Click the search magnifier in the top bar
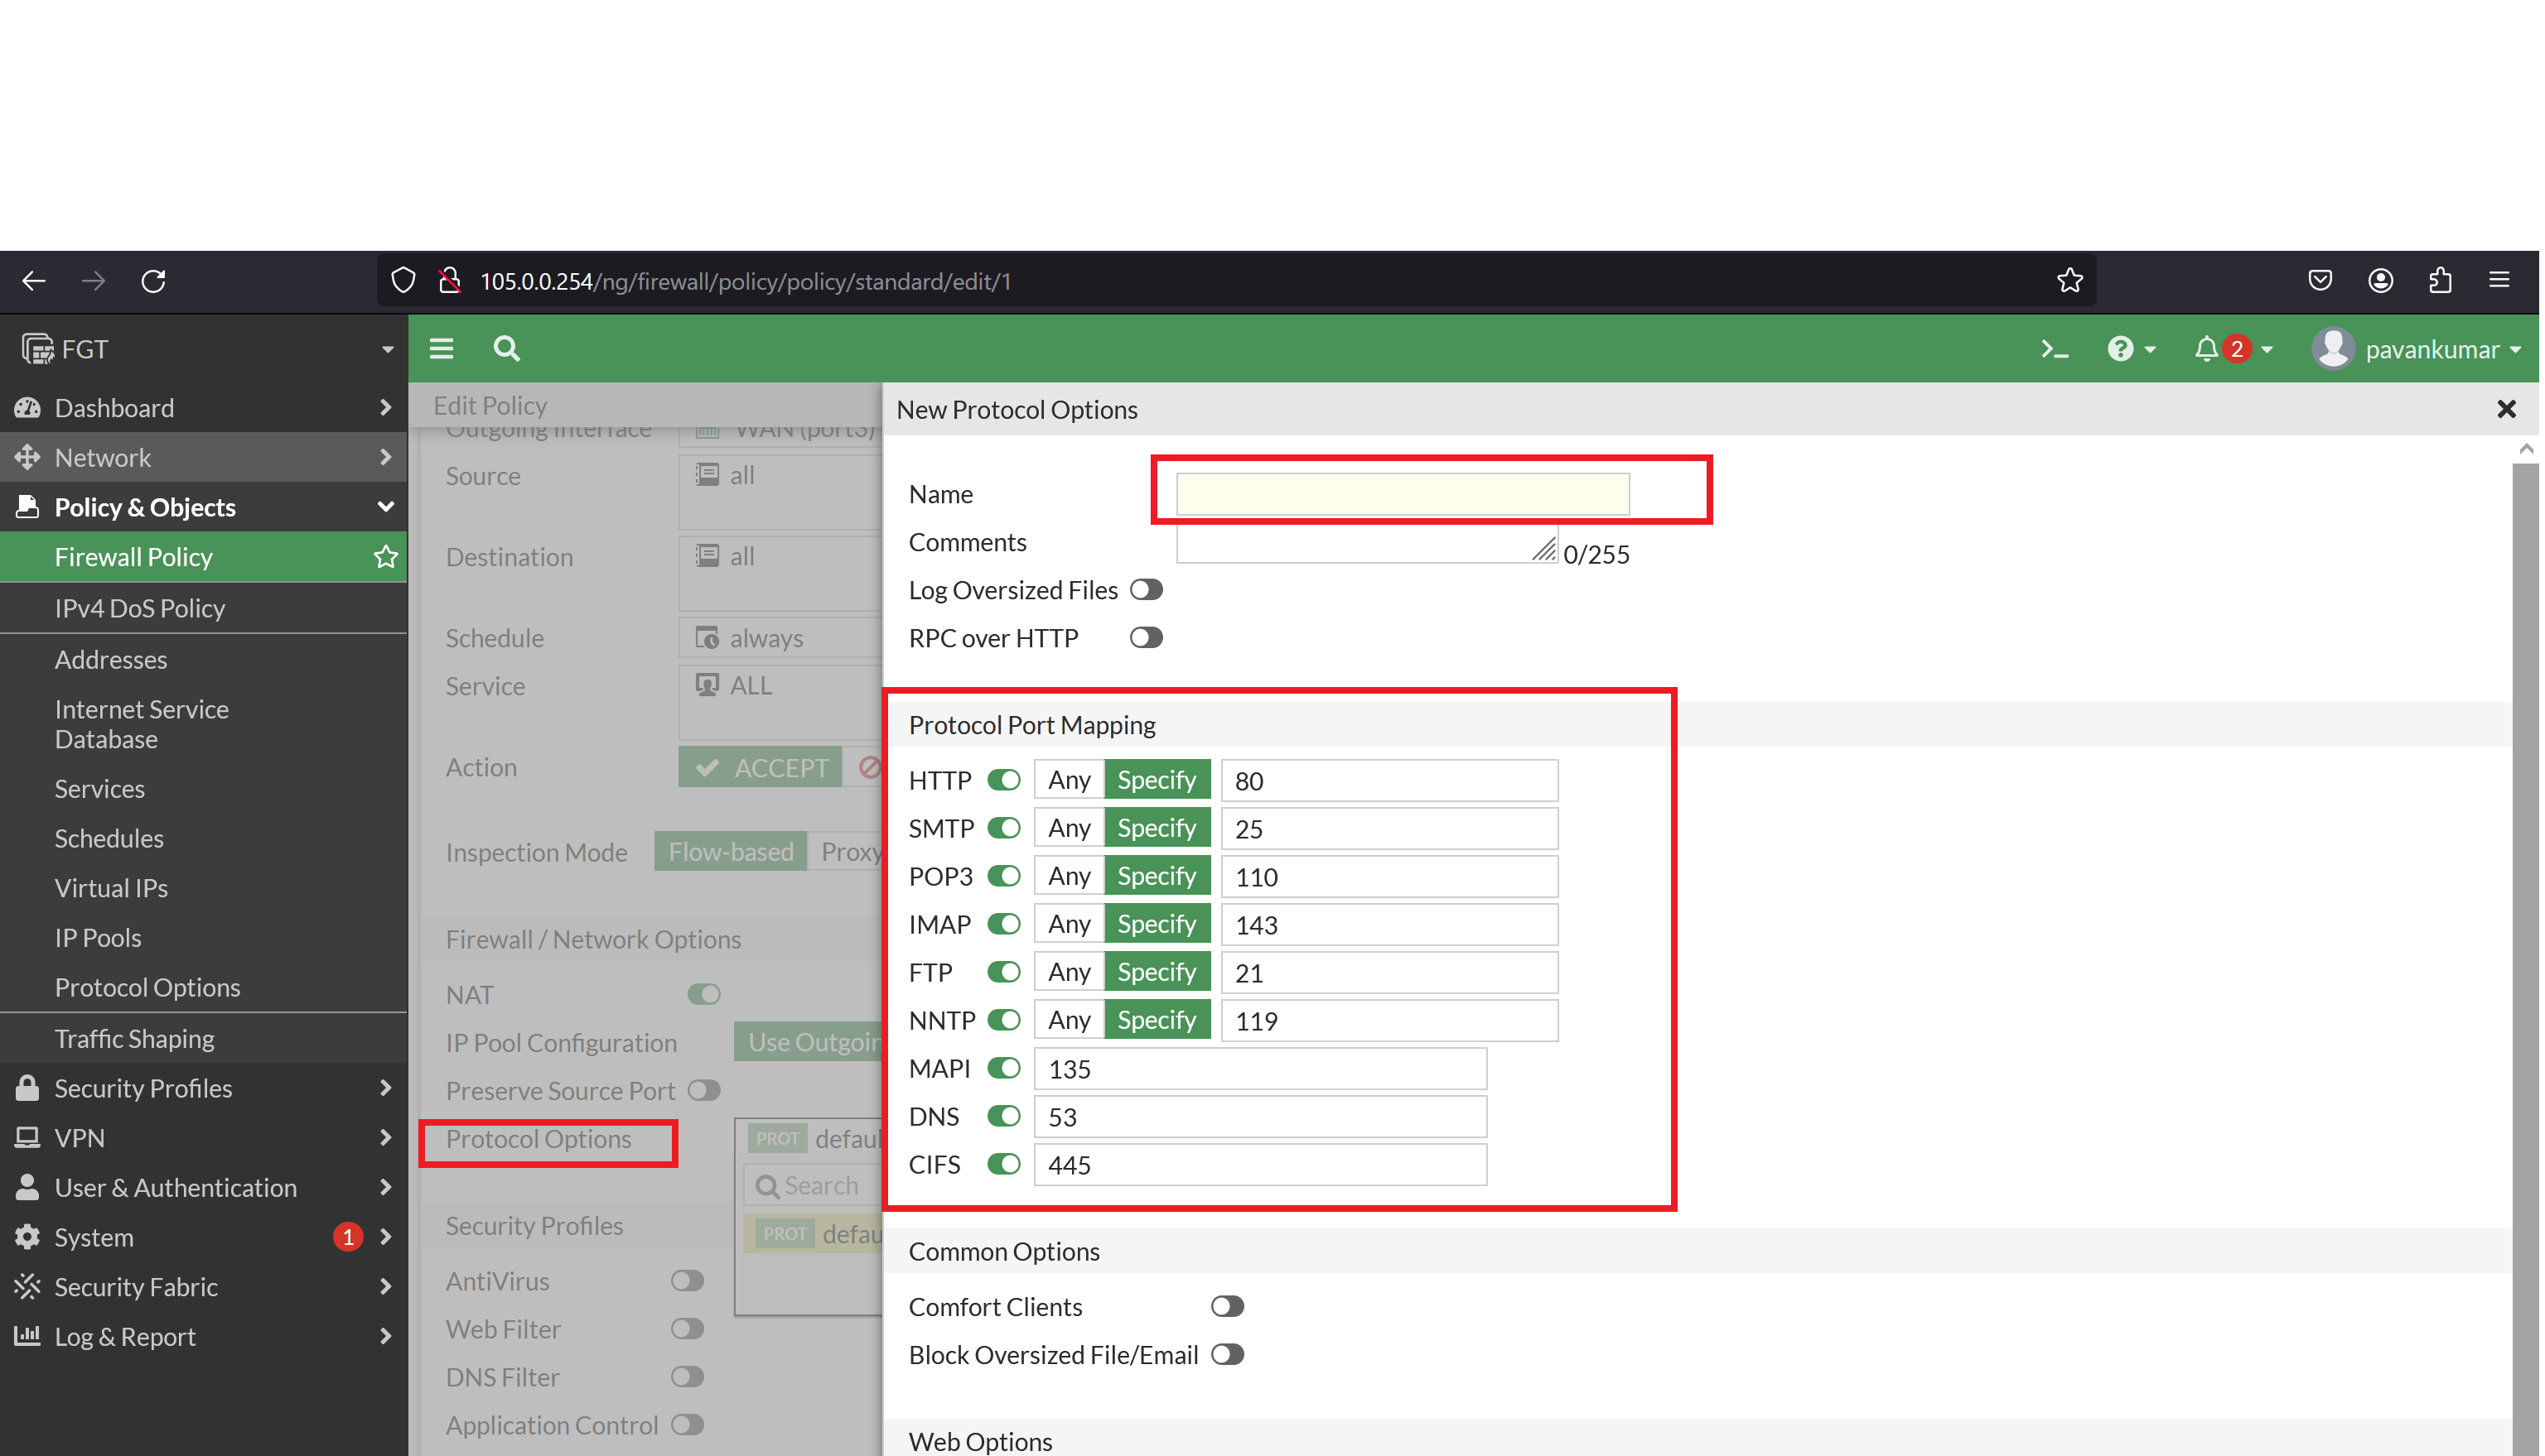2545x1456 pixels. [505, 349]
